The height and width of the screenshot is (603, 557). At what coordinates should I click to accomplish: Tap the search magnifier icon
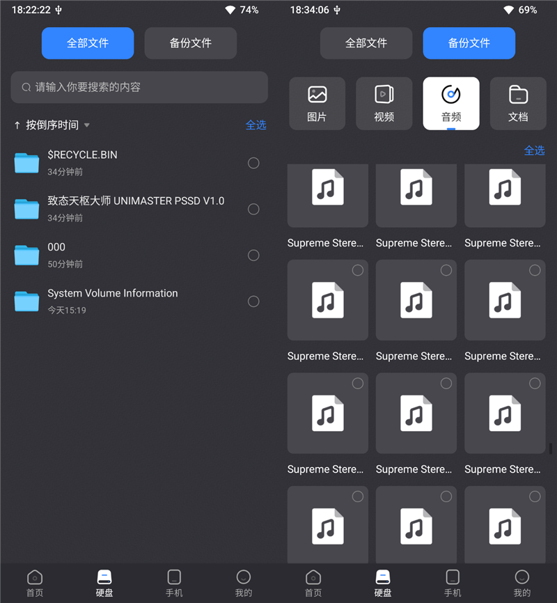[x=25, y=87]
